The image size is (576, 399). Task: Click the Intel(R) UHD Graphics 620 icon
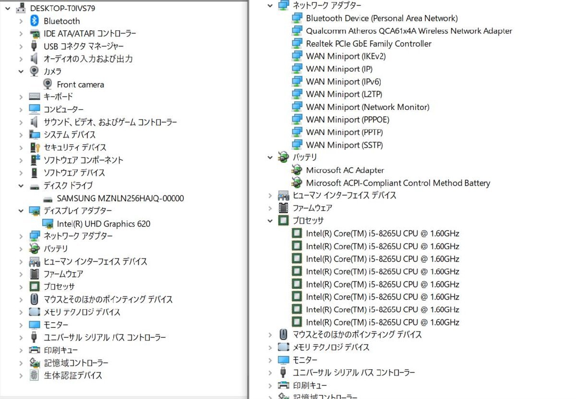pyautogui.click(x=48, y=223)
